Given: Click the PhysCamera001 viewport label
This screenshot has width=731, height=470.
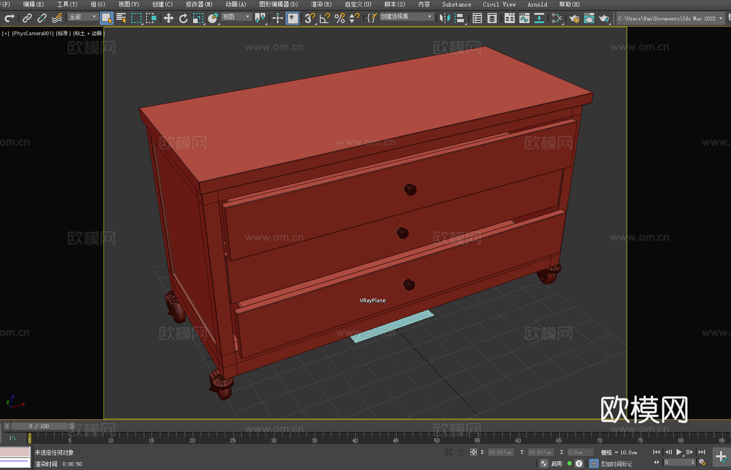Looking at the screenshot, I should click(33, 33).
